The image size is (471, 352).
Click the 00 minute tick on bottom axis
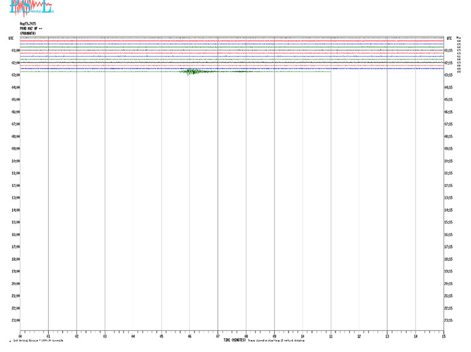[x=20, y=337]
